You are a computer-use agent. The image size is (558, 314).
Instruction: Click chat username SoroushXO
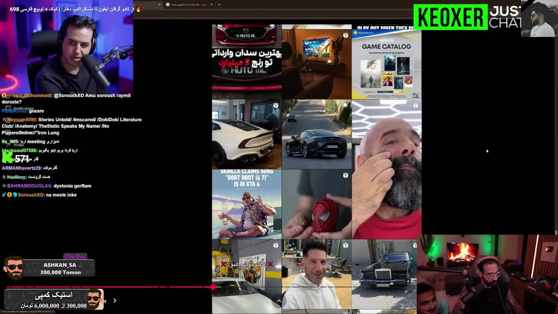pyautogui.click(x=31, y=195)
